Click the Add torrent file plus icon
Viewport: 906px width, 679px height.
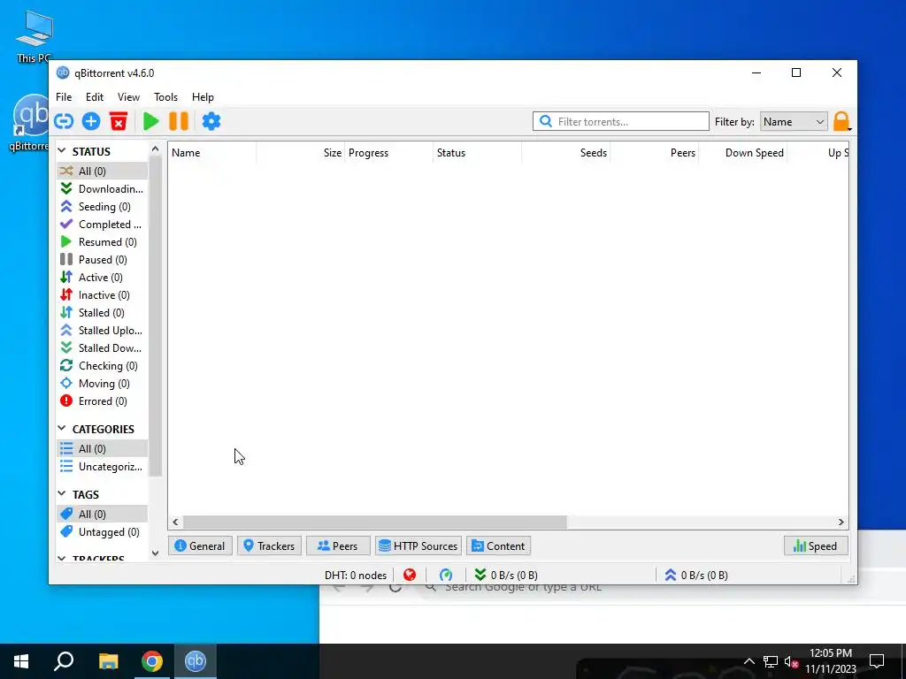point(91,121)
